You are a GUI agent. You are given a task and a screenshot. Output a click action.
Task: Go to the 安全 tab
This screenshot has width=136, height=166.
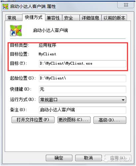[71, 18]
